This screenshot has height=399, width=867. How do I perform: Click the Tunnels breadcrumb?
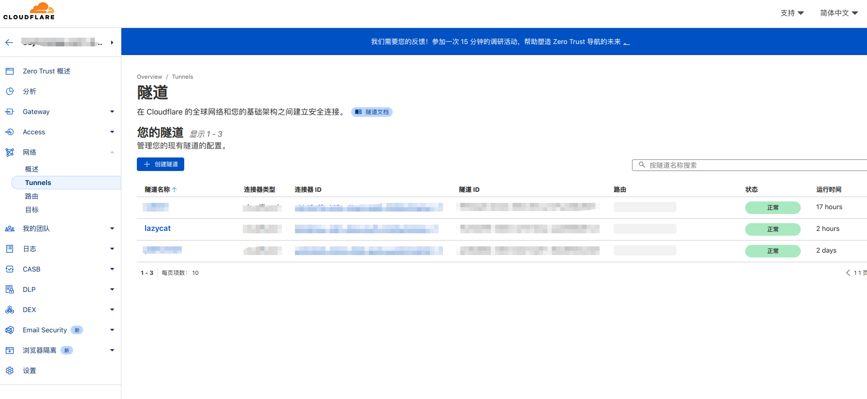182,77
